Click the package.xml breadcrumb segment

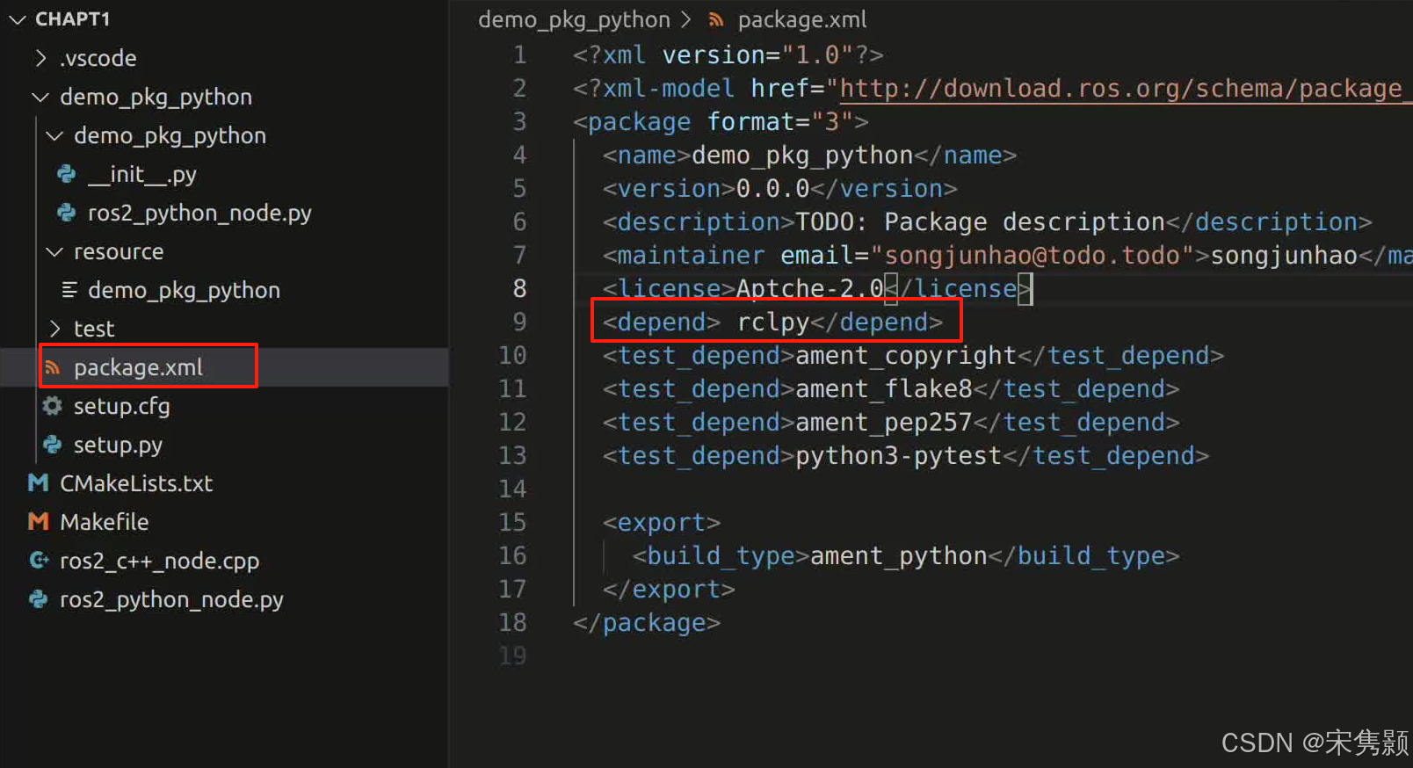tap(801, 19)
